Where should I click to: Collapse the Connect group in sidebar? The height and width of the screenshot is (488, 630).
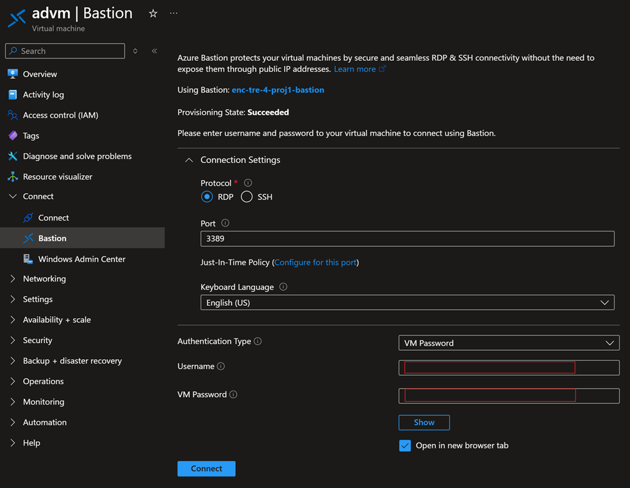tap(13, 197)
